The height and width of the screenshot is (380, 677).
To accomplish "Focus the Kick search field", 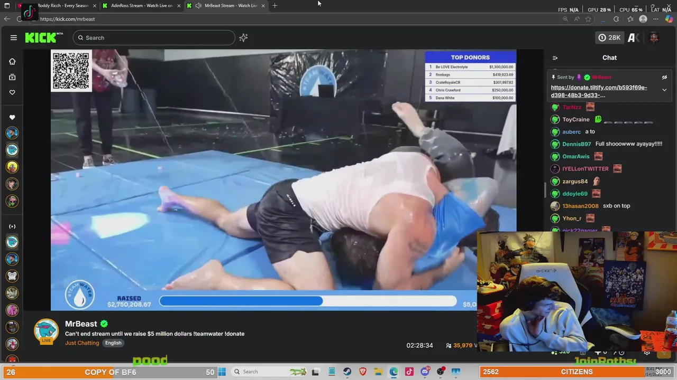I will [154, 37].
